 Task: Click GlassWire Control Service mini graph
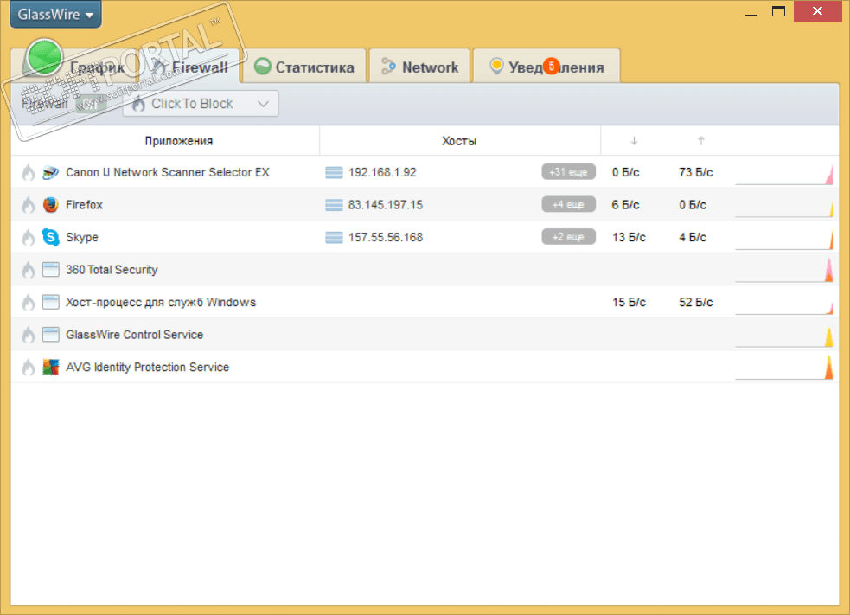tap(784, 336)
